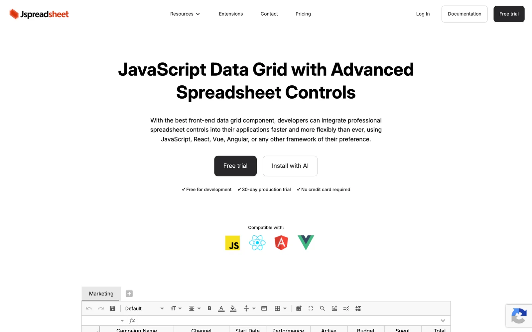The height and width of the screenshot is (332, 532).
Task: Click the reCAPTCHA badge
Action: point(519,316)
